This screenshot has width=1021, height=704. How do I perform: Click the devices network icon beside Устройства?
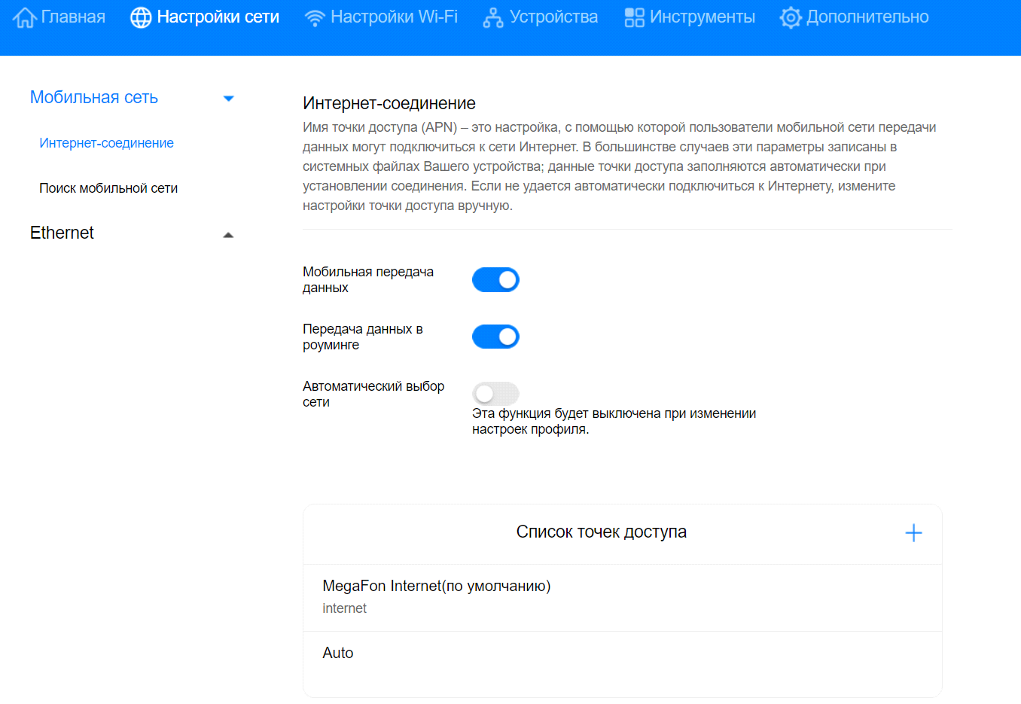tap(493, 17)
